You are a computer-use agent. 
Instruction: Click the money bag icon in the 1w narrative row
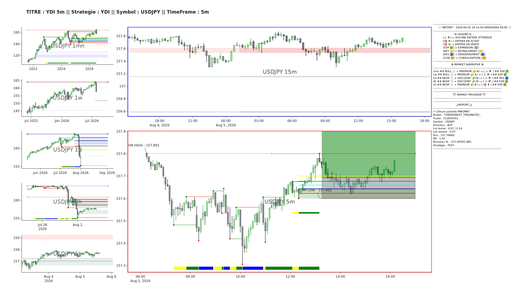point(472,75)
